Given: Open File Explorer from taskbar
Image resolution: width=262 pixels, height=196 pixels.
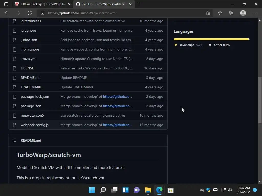Looking at the screenshot, I should click(148, 190).
